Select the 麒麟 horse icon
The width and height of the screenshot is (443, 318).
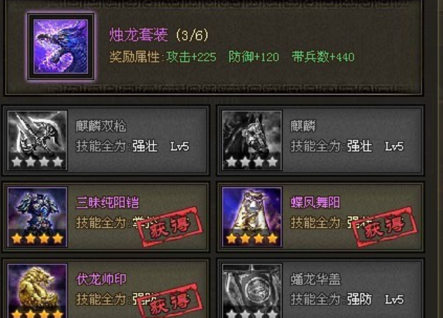point(252,140)
